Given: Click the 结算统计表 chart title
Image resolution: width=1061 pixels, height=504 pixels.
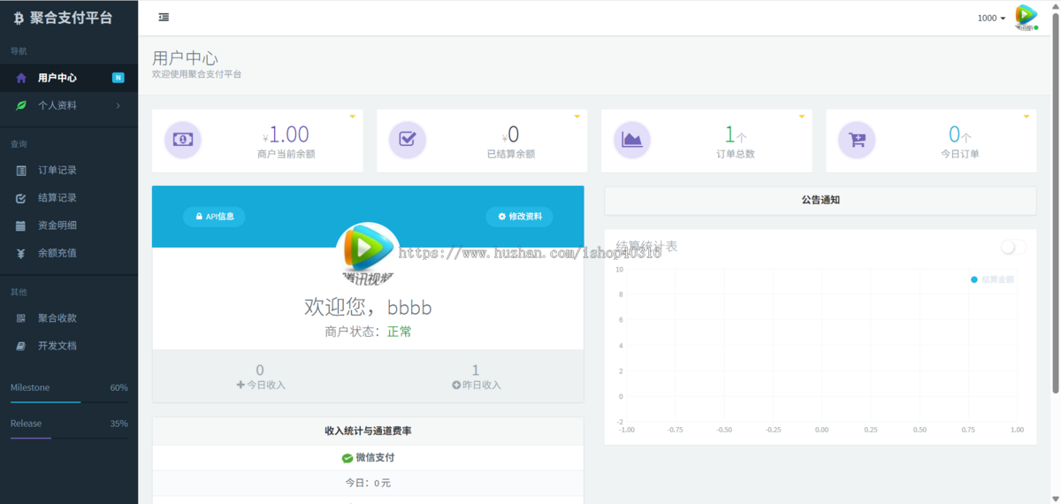Looking at the screenshot, I should click(x=647, y=246).
